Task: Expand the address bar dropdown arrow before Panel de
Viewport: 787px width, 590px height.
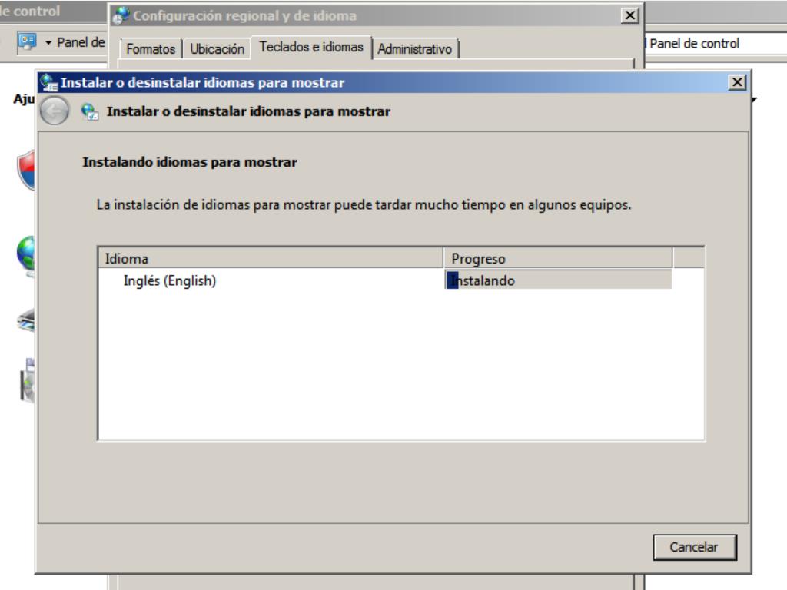Action: tap(49, 43)
